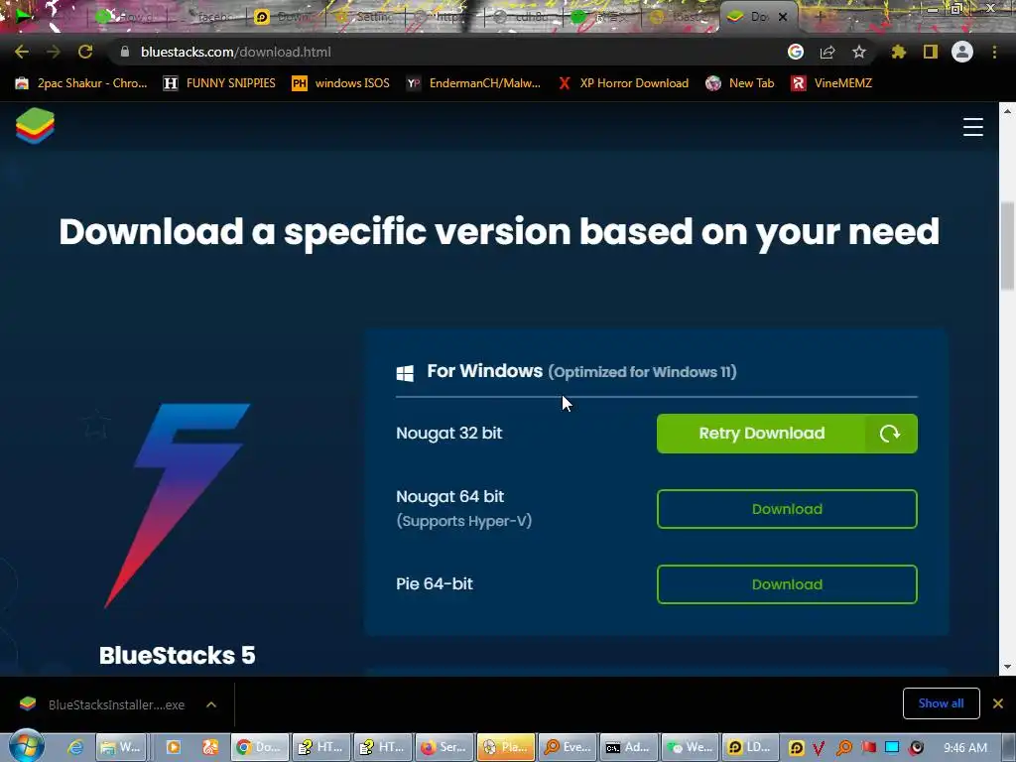Download the Nougat 64 bit version
Viewport: 1016px width, 762px height.
[x=787, y=509]
